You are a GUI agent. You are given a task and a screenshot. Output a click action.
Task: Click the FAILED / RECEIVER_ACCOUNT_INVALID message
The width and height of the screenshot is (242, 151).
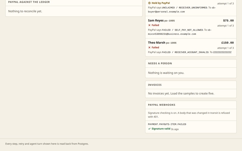[185, 52]
